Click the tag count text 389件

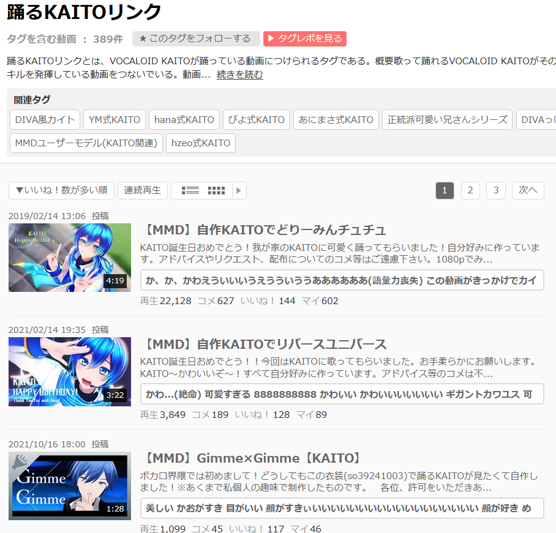click(108, 39)
